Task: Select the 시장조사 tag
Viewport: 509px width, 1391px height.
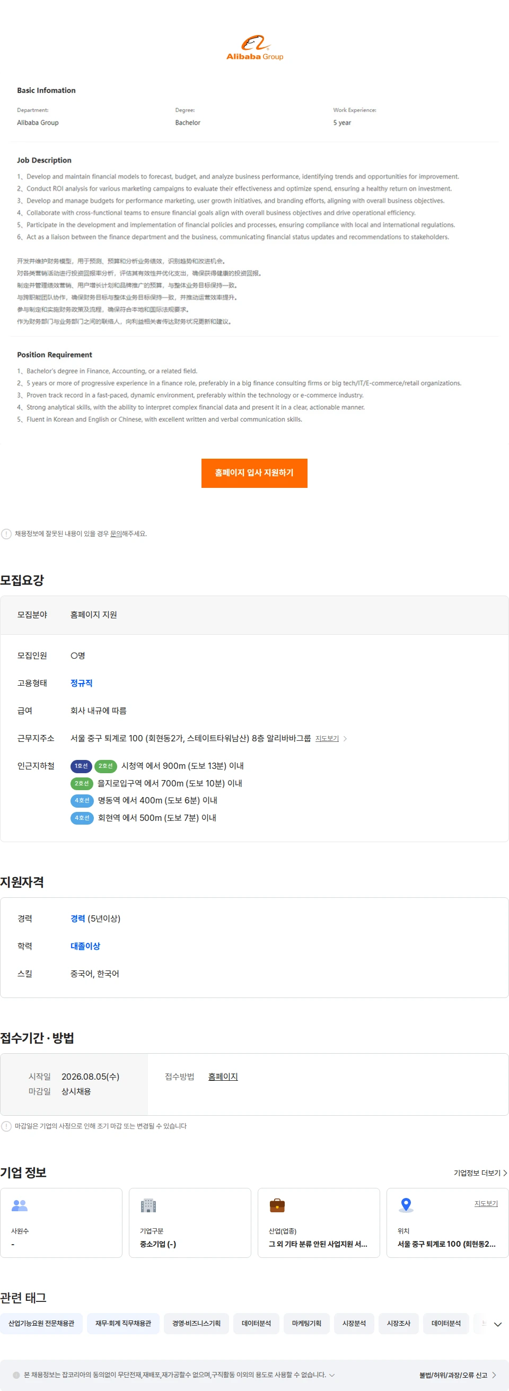Action: click(x=398, y=1323)
